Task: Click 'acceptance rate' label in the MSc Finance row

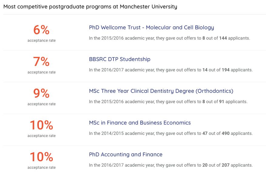Action: 42,136
